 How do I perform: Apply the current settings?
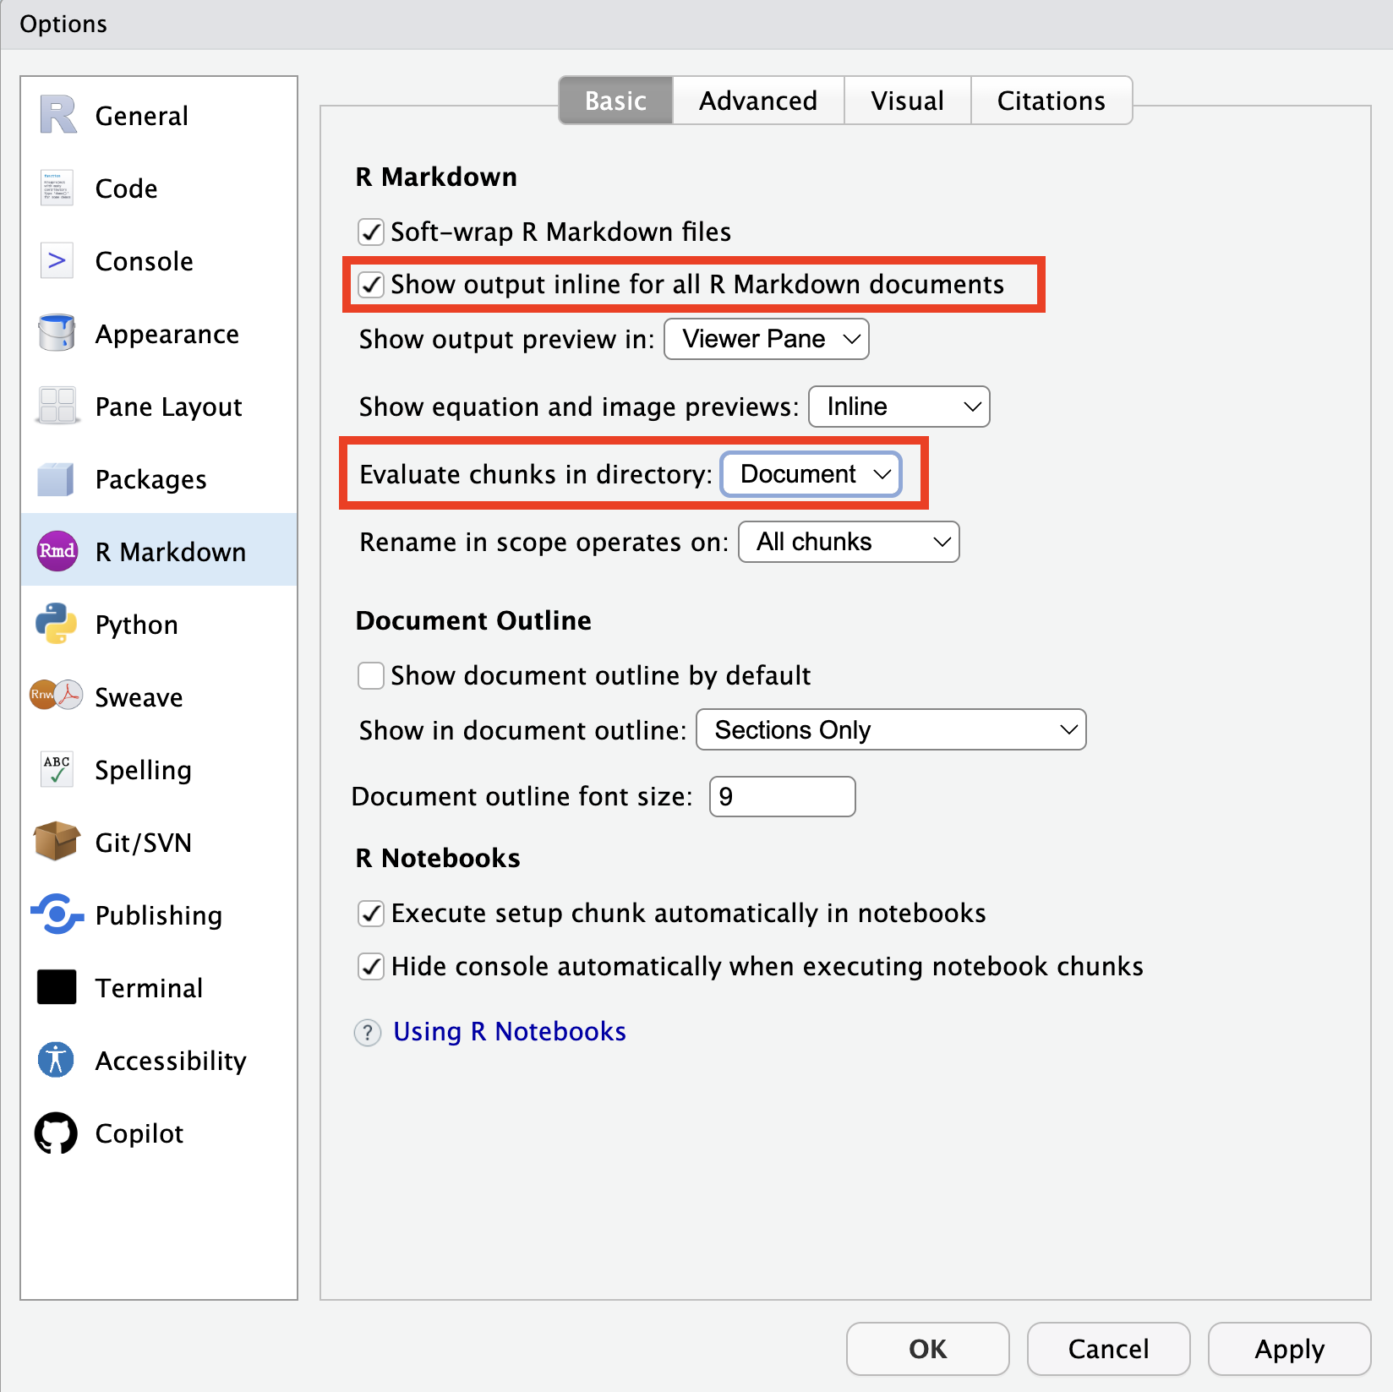pos(1289,1349)
